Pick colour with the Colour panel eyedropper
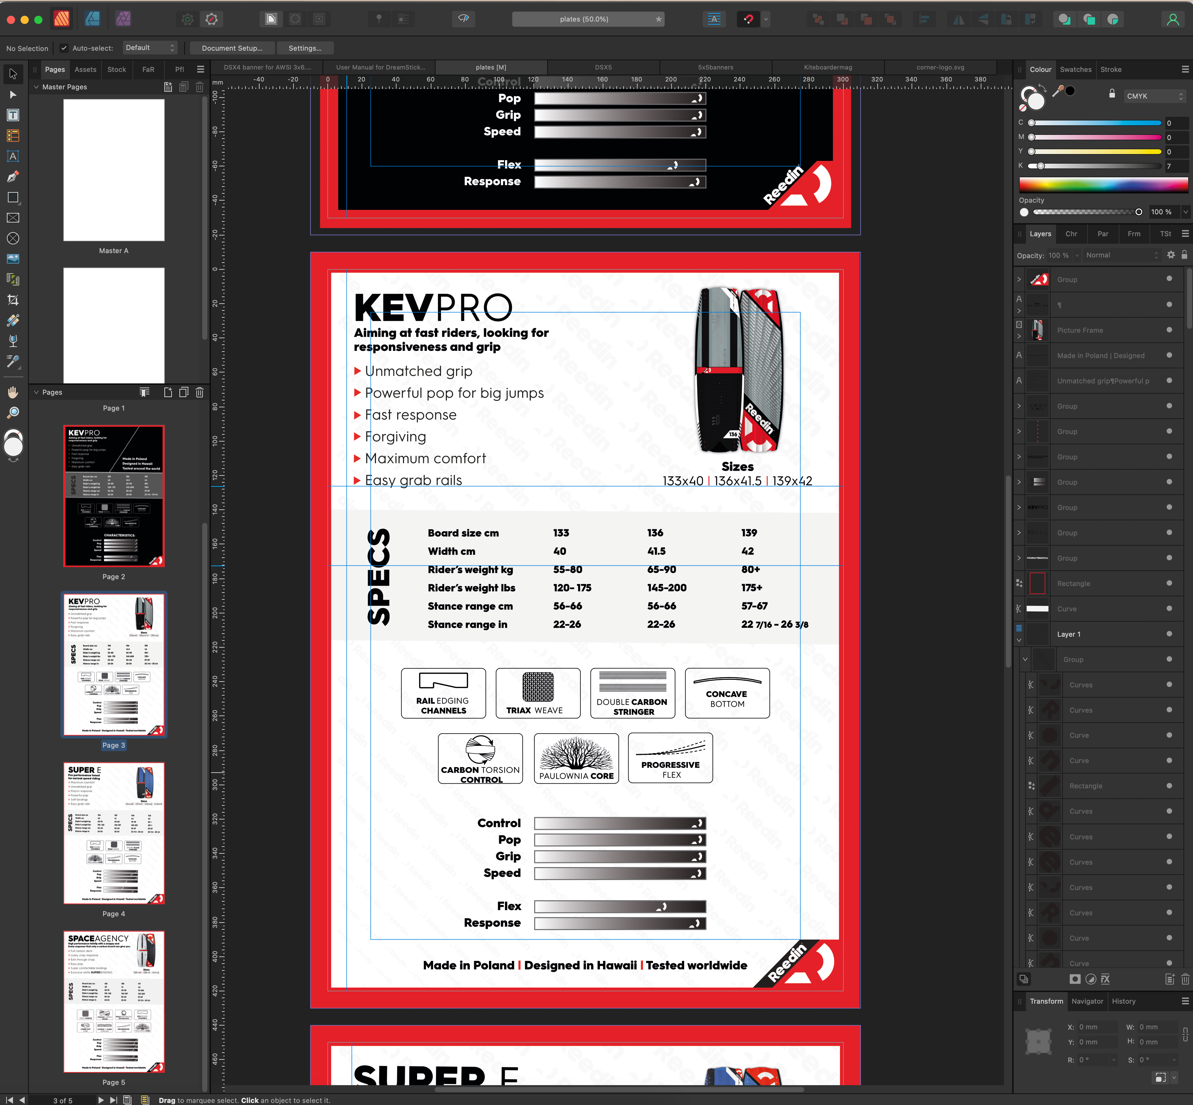The width and height of the screenshot is (1193, 1105). (x=1058, y=91)
